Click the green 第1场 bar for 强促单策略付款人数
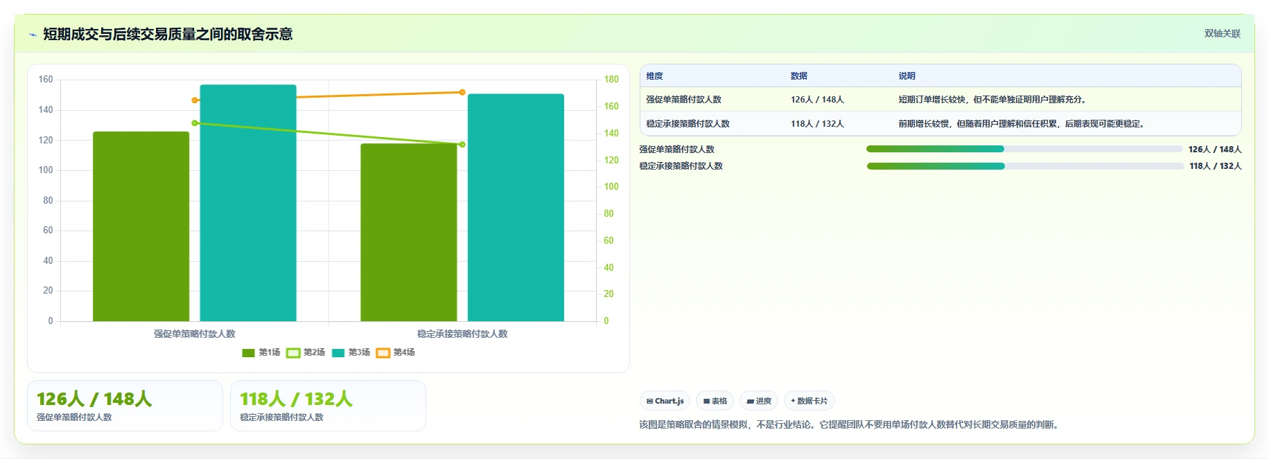 click(x=141, y=226)
